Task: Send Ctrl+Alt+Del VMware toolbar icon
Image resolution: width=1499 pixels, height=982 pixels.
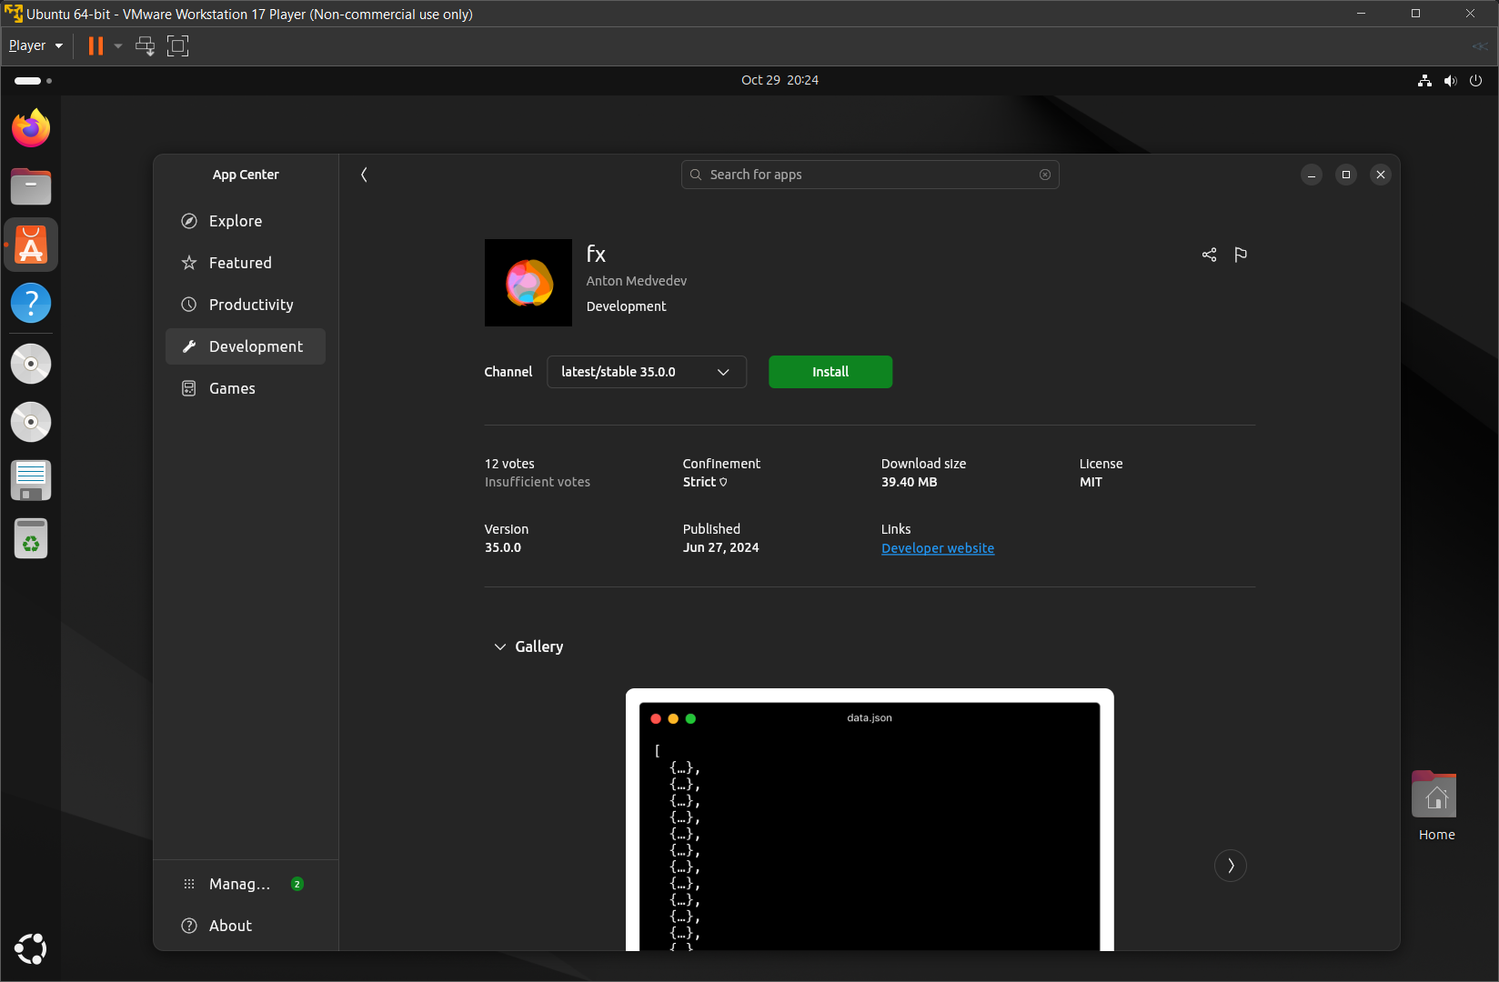Action: tap(145, 45)
